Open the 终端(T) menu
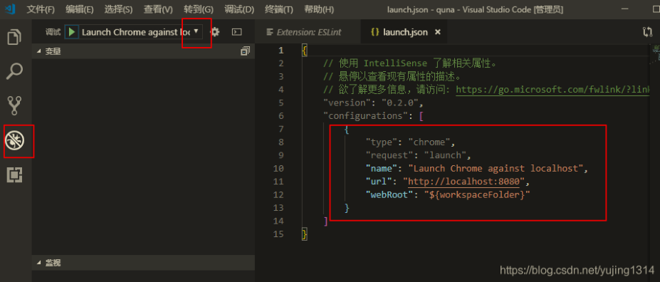Viewport: 660px width, 282px height. tap(279, 9)
